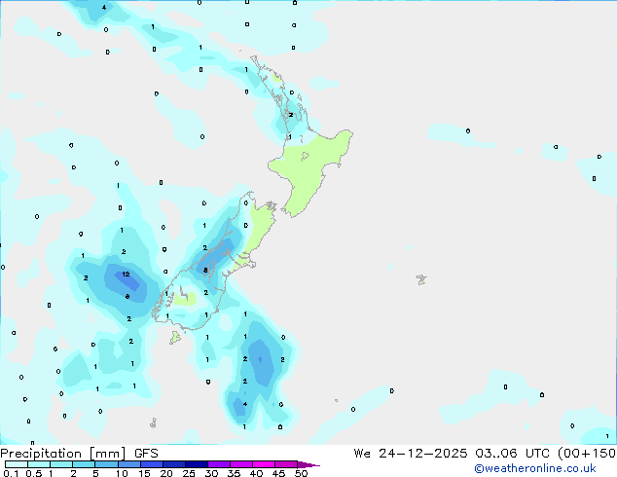Pick the 40–45 mm magenta legend swatch

coord(264,464)
